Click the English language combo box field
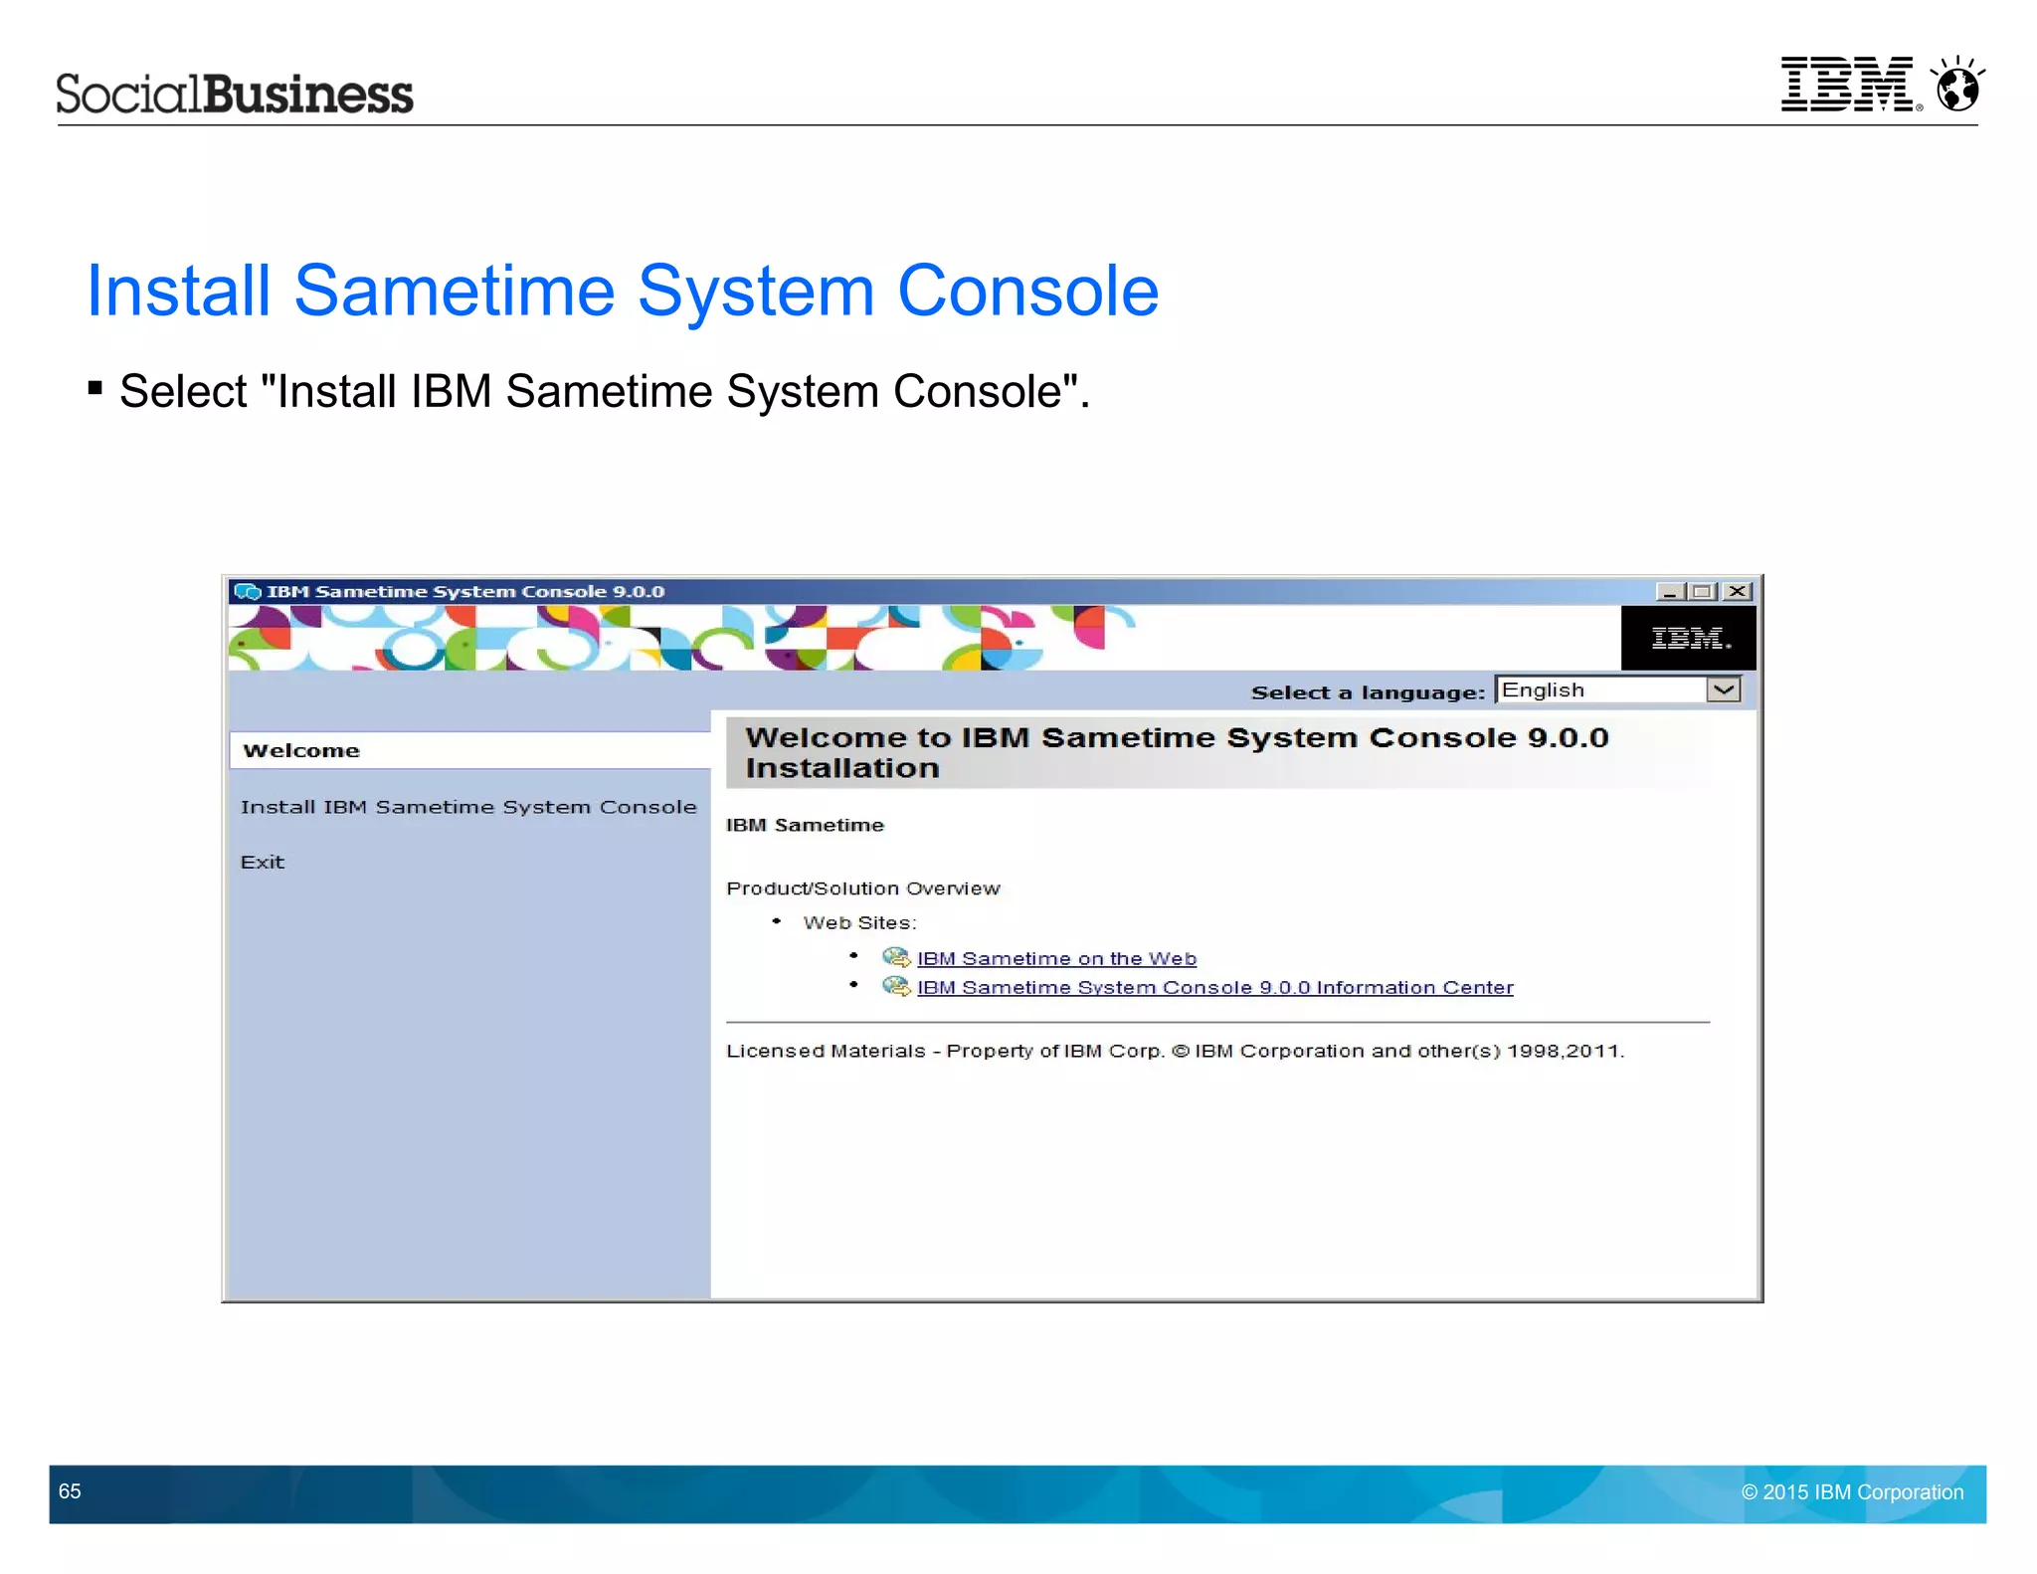Screen dimensions: 2037x1574 pyautogui.click(x=1618, y=689)
